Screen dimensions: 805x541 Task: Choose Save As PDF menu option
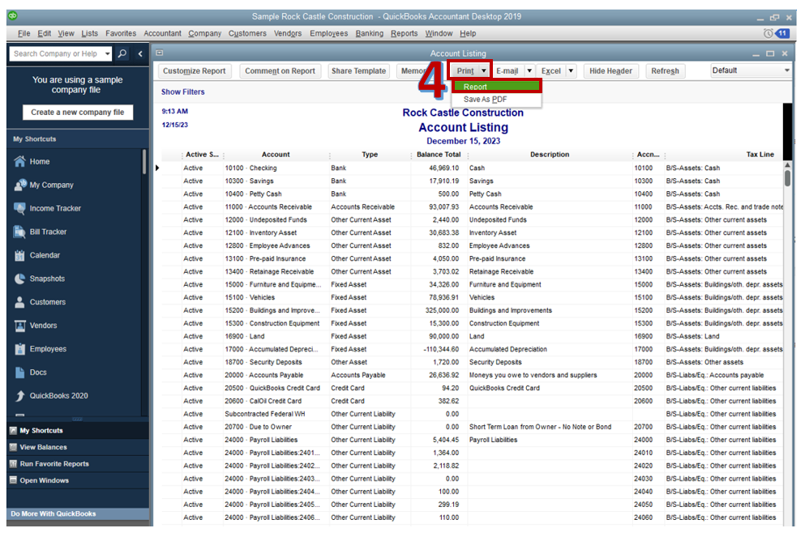tap(485, 100)
